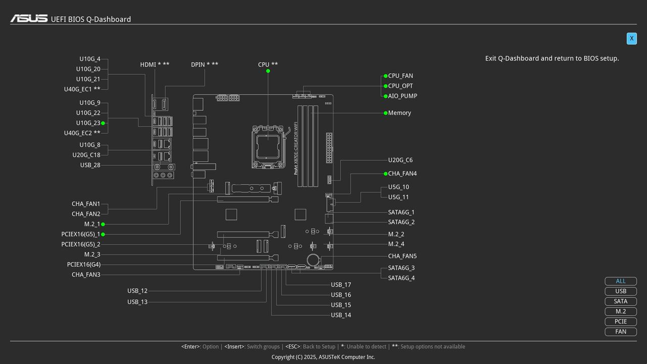This screenshot has width=647, height=364.
Task: Select the M.2 device category
Action: pos(620,311)
